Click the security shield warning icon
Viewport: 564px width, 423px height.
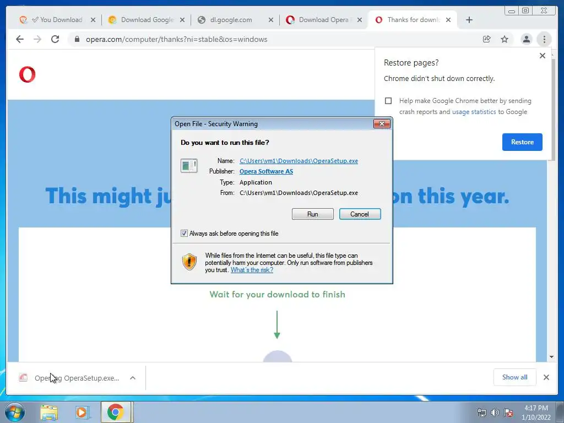click(189, 262)
